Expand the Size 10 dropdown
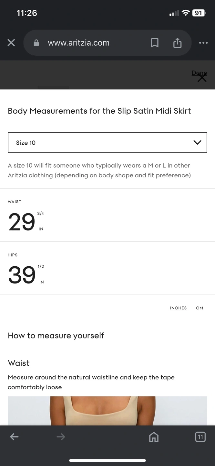The image size is (215, 466). [x=107, y=142]
